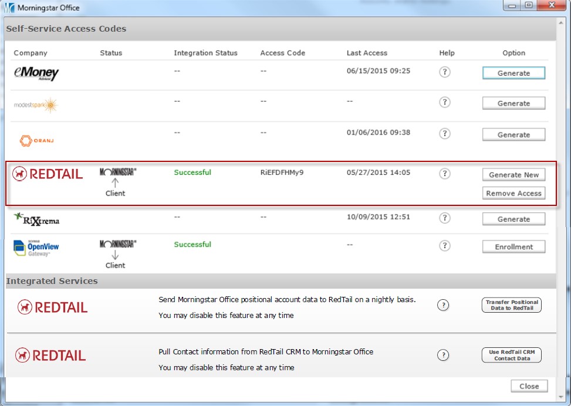Enable Use RedTail CRM Contact Data
Viewport: 571px width, 406px height.
(511, 356)
